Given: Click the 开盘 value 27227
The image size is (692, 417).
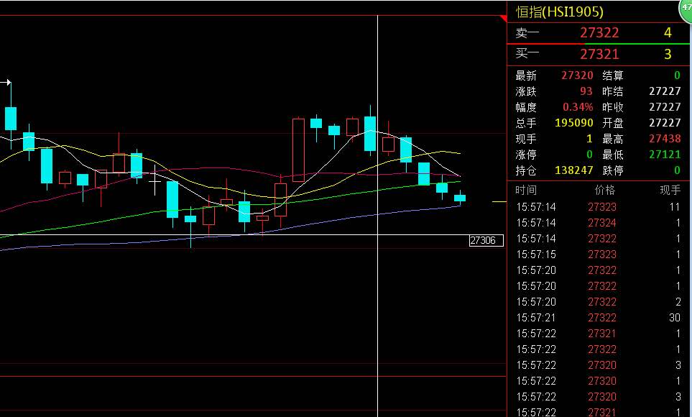Looking at the screenshot, I should (665, 123).
